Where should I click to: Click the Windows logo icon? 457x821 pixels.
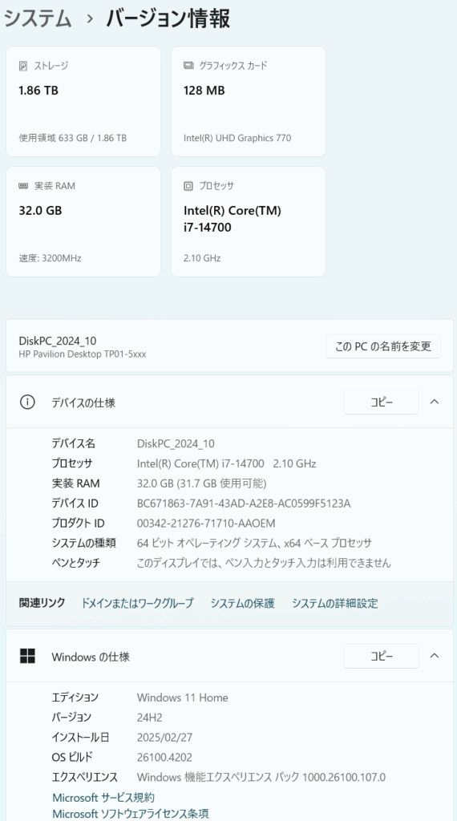27,656
